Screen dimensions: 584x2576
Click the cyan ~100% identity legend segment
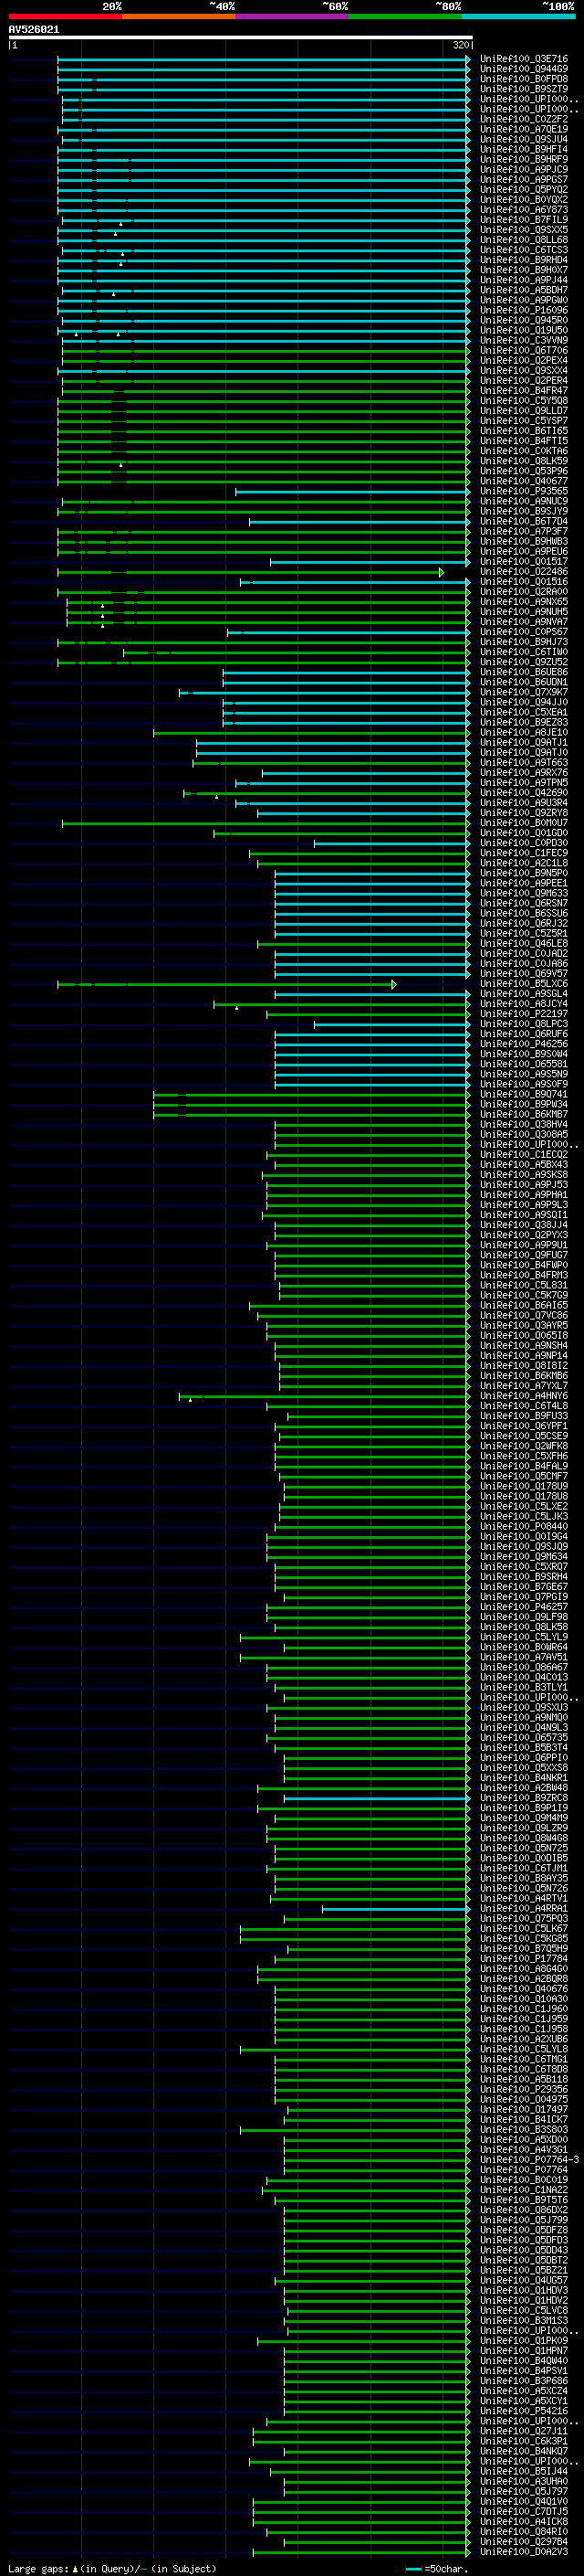[x=519, y=16]
